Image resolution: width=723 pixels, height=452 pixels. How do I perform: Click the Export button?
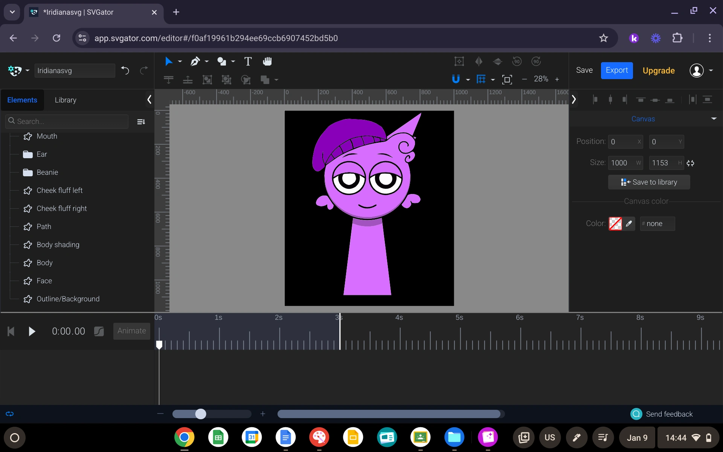coord(616,70)
